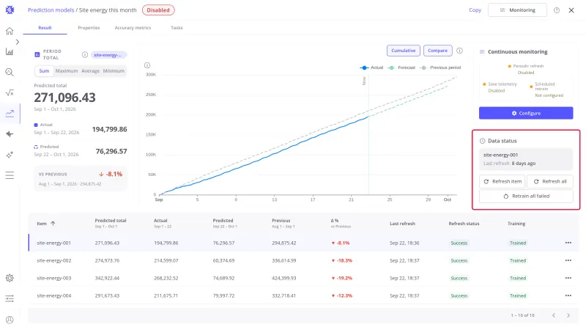Open the user account sidebar icon

point(10,320)
